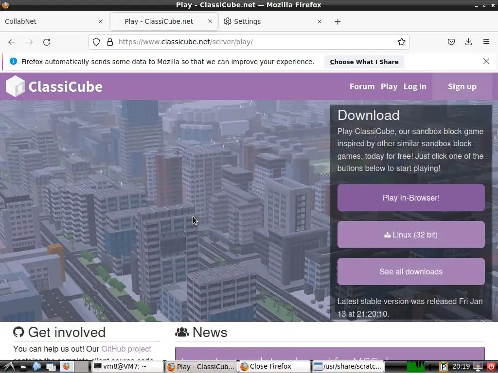
Task: Bookmark this page with the star icon
Action: (x=401, y=42)
